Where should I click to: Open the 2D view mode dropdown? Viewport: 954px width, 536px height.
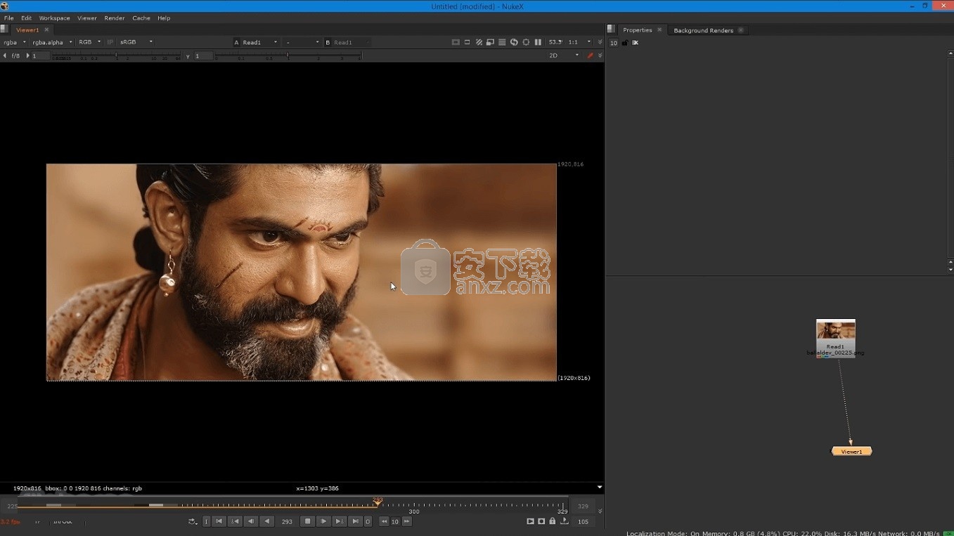coord(564,55)
